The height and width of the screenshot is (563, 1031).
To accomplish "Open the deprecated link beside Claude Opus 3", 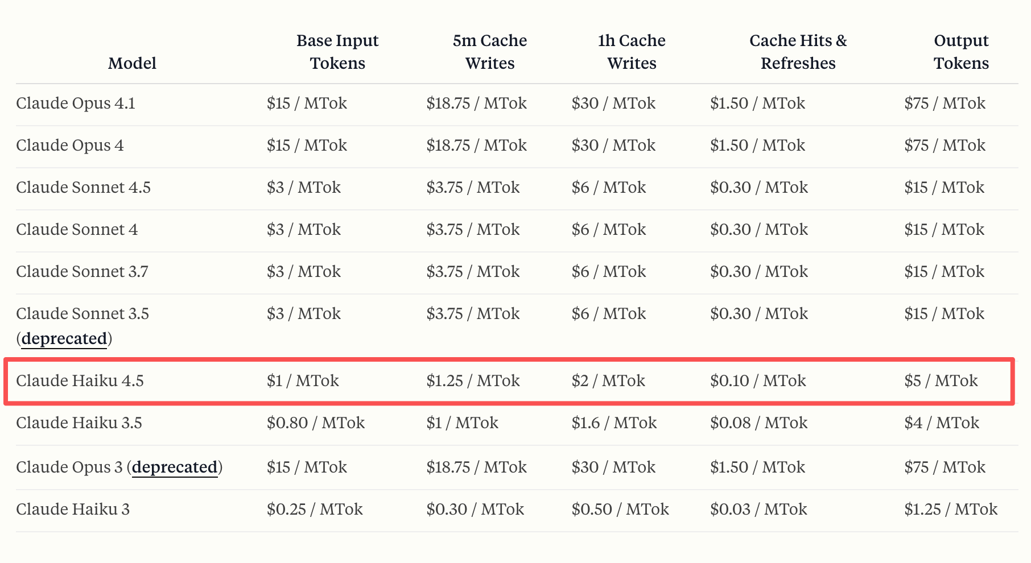I will (x=175, y=467).
